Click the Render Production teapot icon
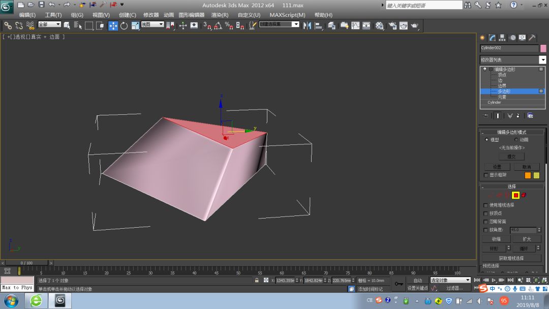This screenshot has width=549, height=309. pyautogui.click(x=415, y=25)
